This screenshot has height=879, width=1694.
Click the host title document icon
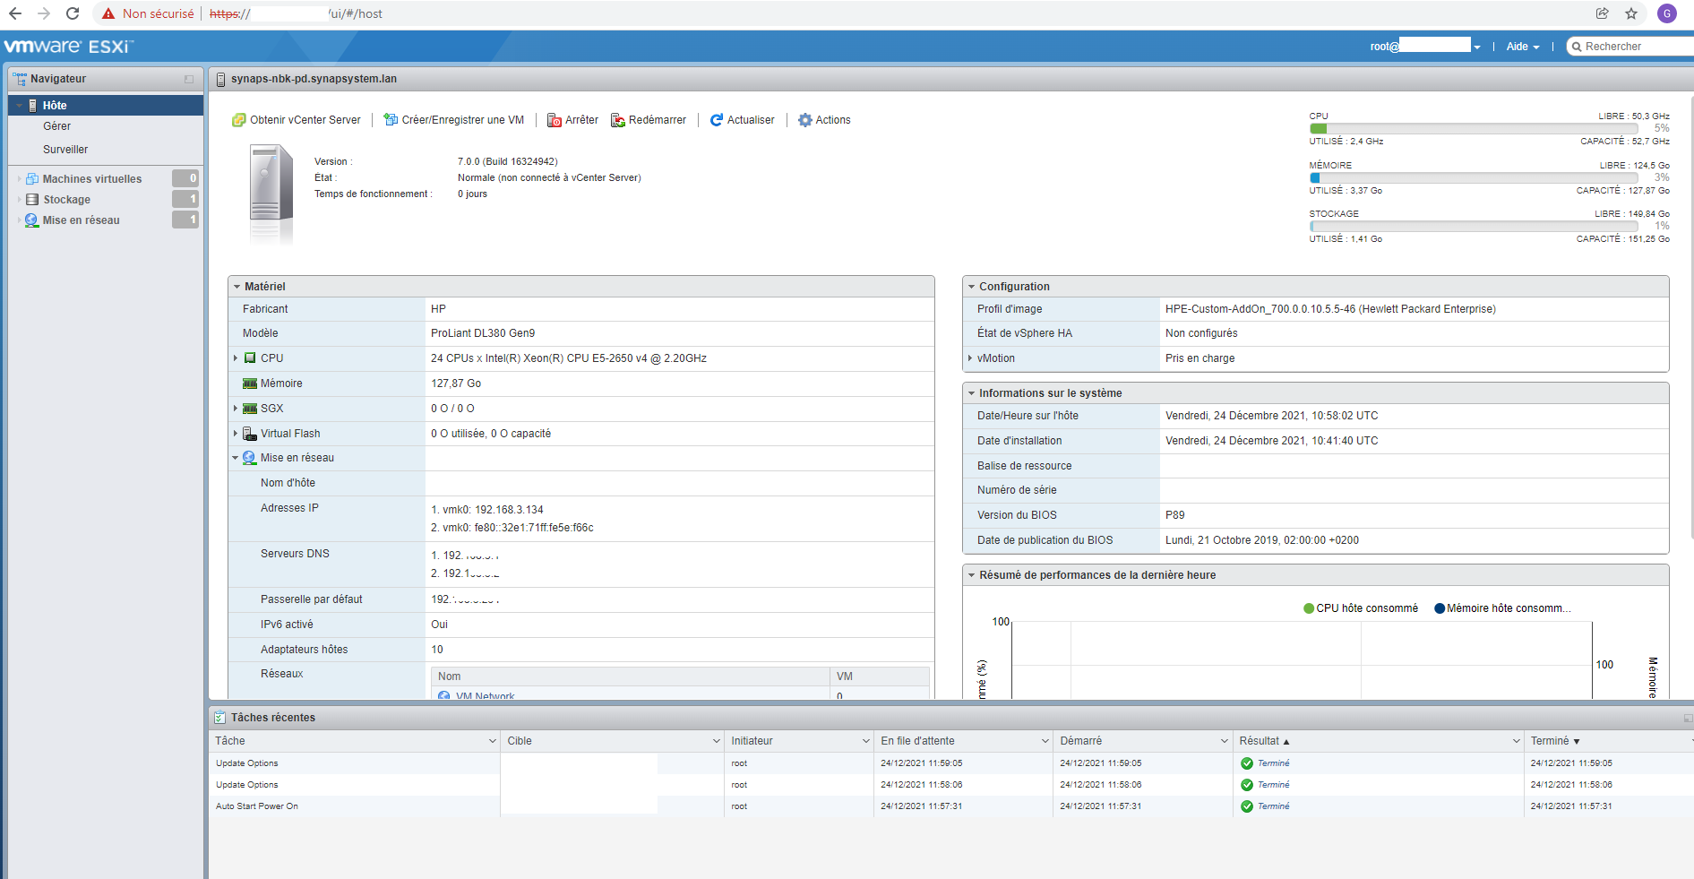tap(220, 80)
